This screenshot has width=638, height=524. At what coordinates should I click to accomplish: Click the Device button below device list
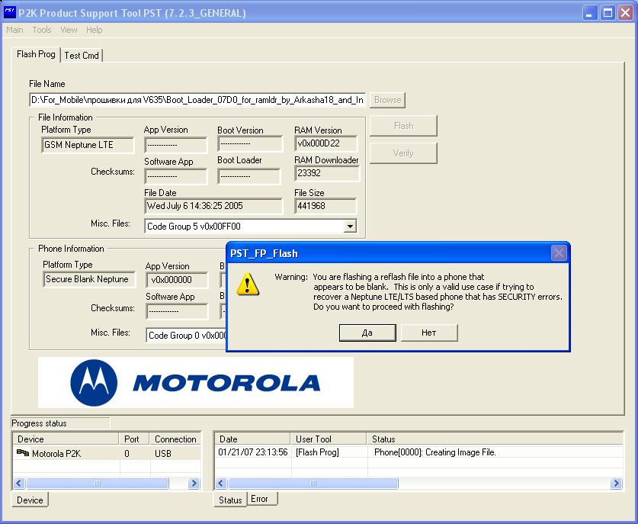[x=30, y=500]
